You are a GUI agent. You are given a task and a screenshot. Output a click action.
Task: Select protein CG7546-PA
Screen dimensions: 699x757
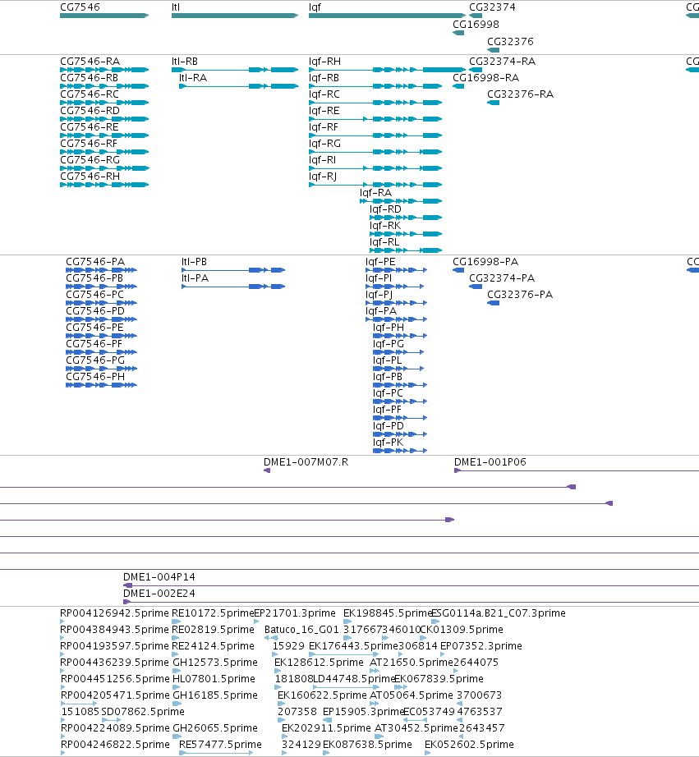[x=102, y=270]
